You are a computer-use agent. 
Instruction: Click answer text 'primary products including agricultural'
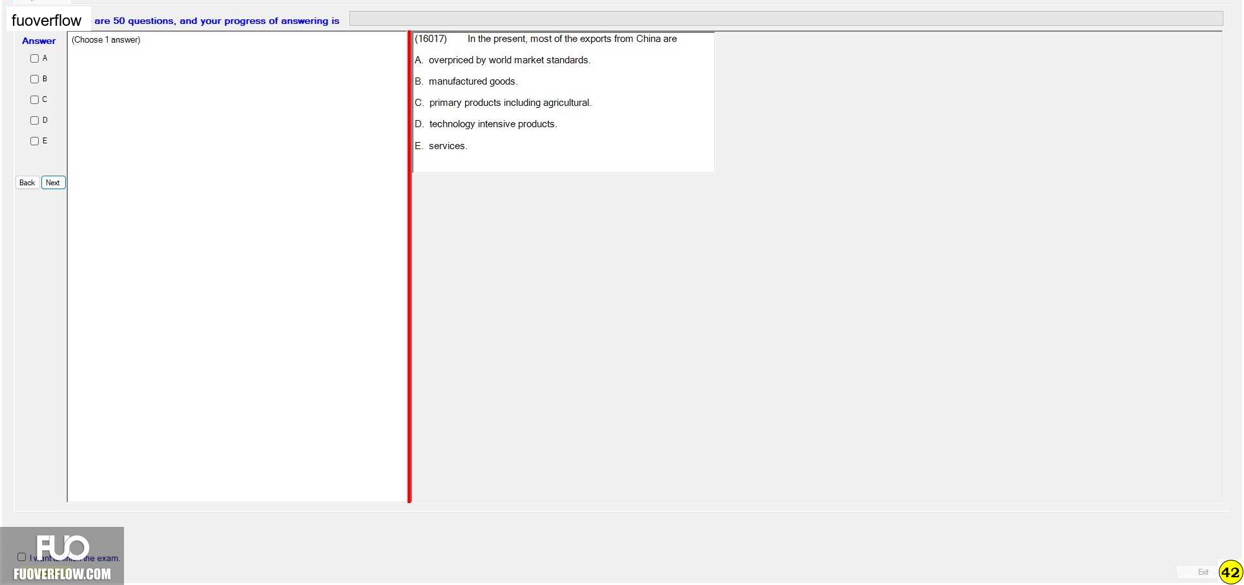(x=510, y=103)
